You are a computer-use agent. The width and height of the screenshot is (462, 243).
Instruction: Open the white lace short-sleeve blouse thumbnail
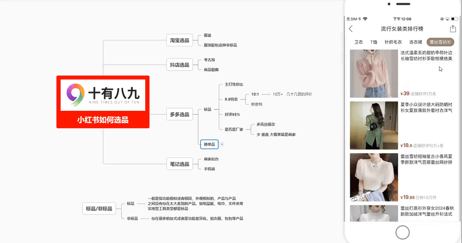click(x=374, y=177)
